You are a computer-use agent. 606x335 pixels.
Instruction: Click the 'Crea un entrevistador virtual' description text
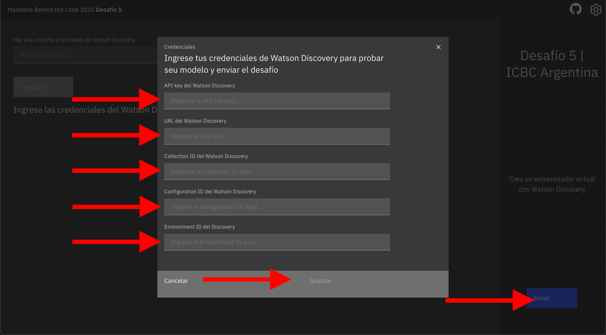pyautogui.click(x=552, y=184)
